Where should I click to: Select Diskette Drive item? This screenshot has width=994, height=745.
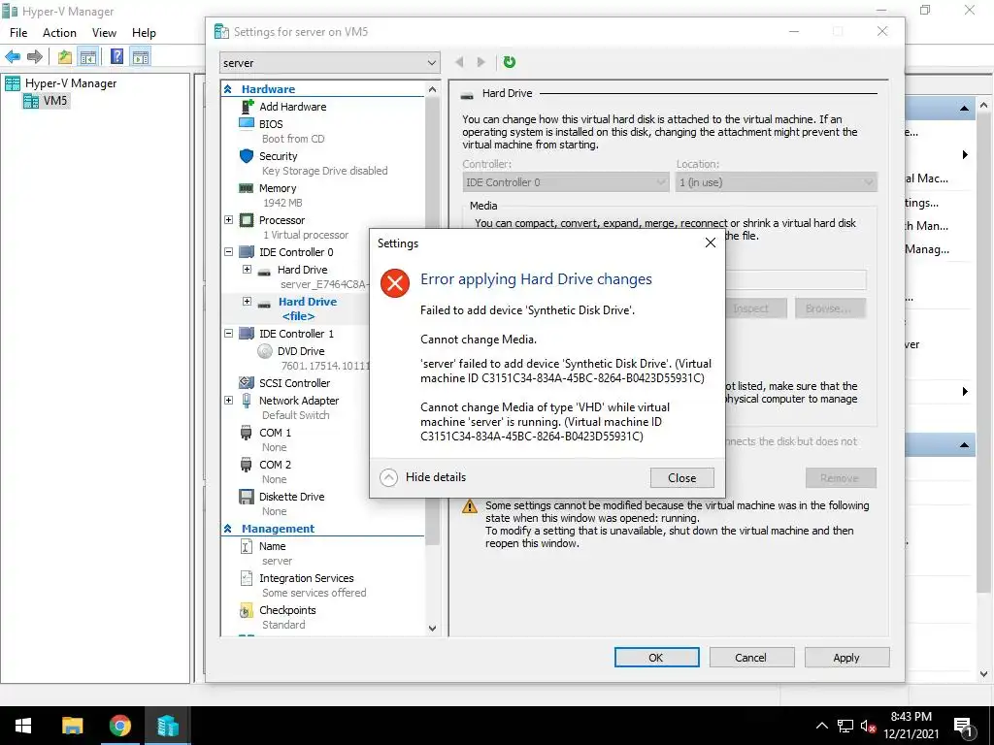click(x=291, y=497)
